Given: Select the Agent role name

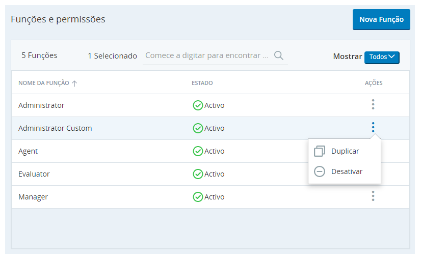Looking at the screenshot, I should [x=28, y=151].
